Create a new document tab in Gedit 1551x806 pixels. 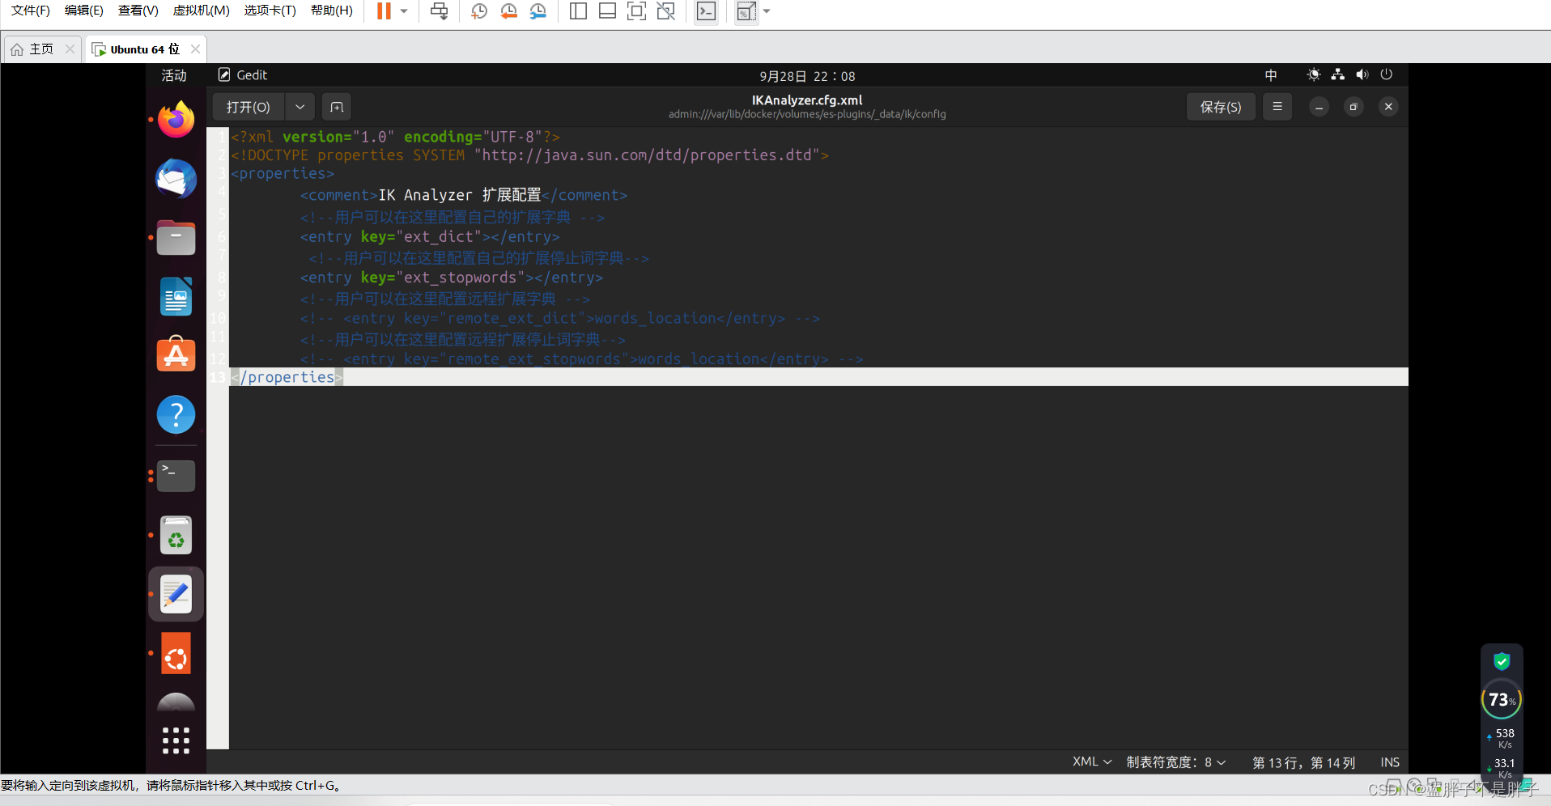pos(337,107)
